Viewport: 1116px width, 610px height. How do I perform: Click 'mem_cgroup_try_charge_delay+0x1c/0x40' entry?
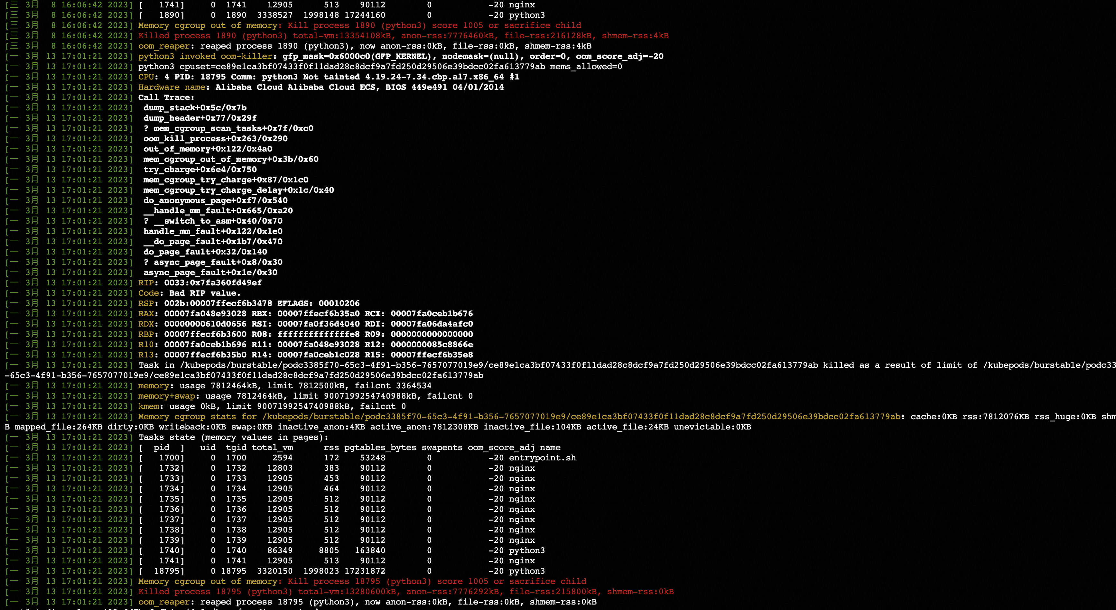point(238,190)
